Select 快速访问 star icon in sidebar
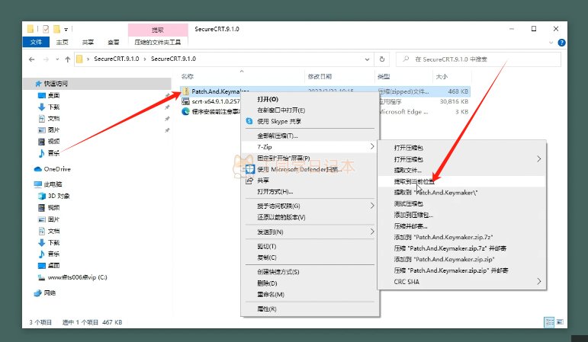588x342 pixels. point(38,84)
